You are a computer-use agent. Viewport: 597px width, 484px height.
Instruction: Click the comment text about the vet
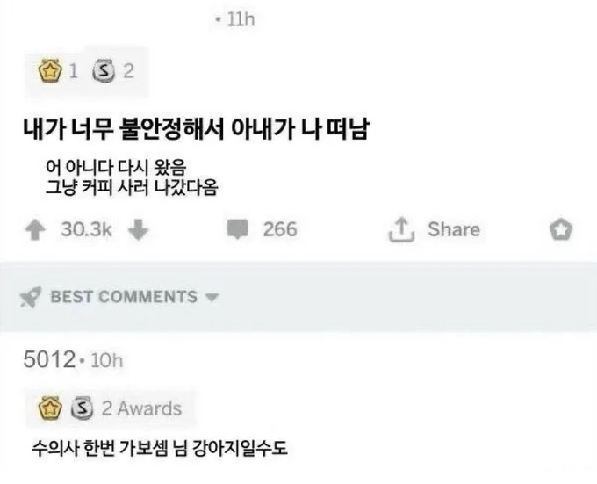tap(160, 448)
